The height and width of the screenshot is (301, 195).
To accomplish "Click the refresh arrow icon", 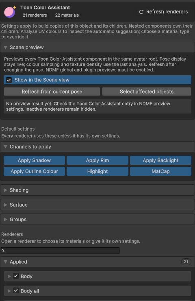I will click(141, 12).
